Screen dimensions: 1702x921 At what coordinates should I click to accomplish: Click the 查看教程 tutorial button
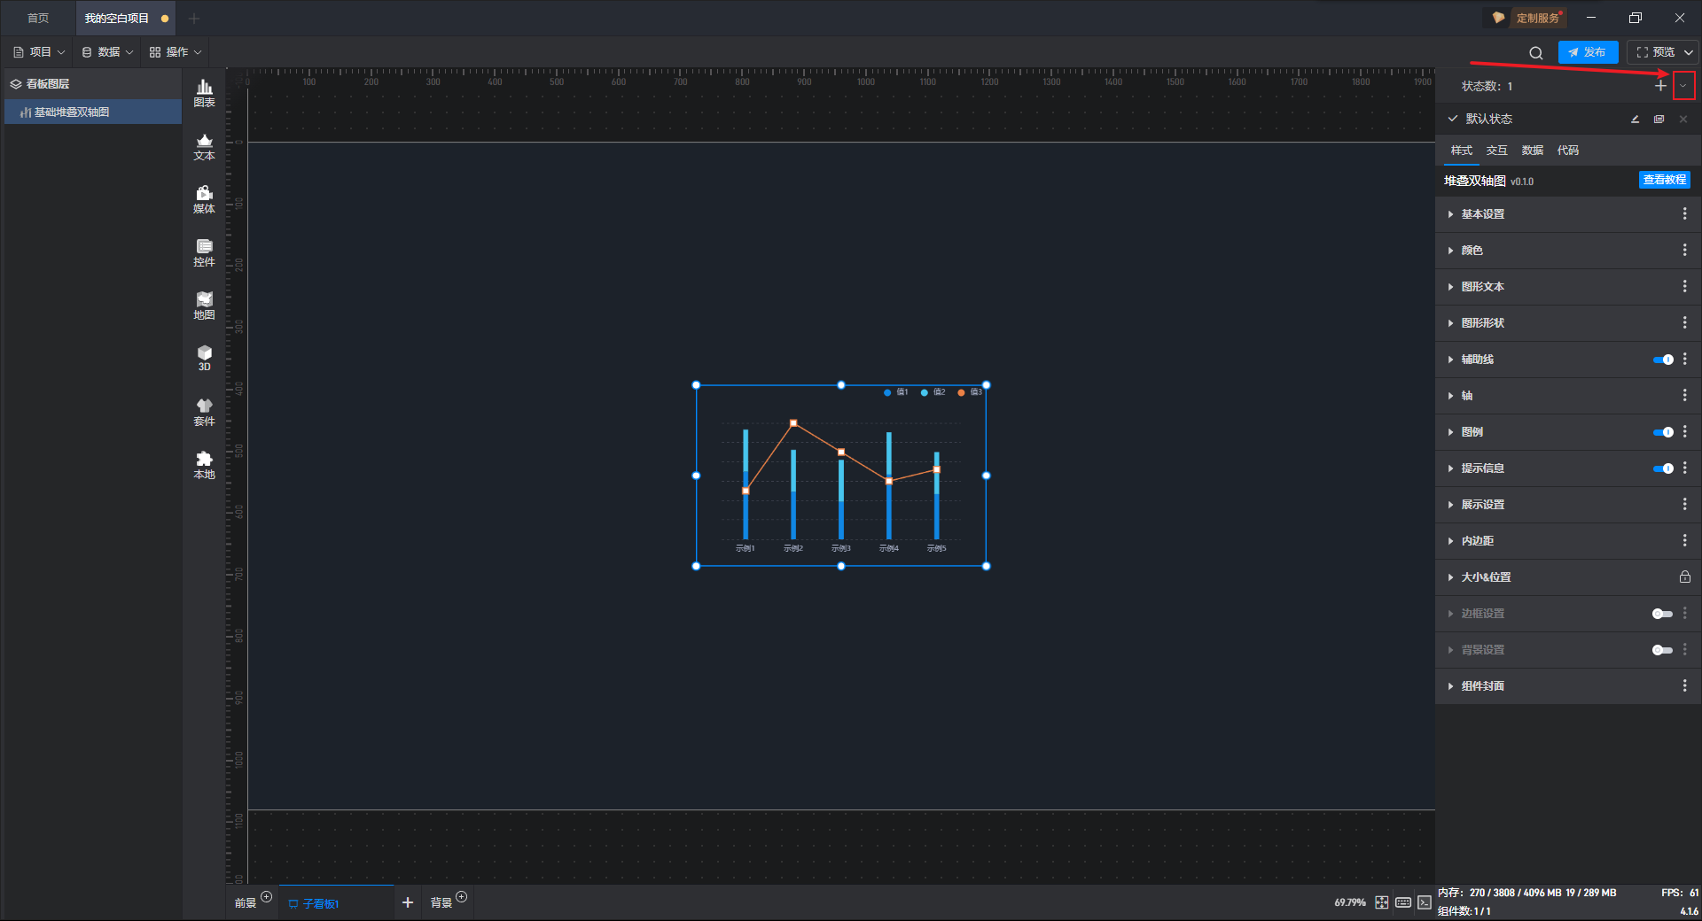tap(1664, 180)
